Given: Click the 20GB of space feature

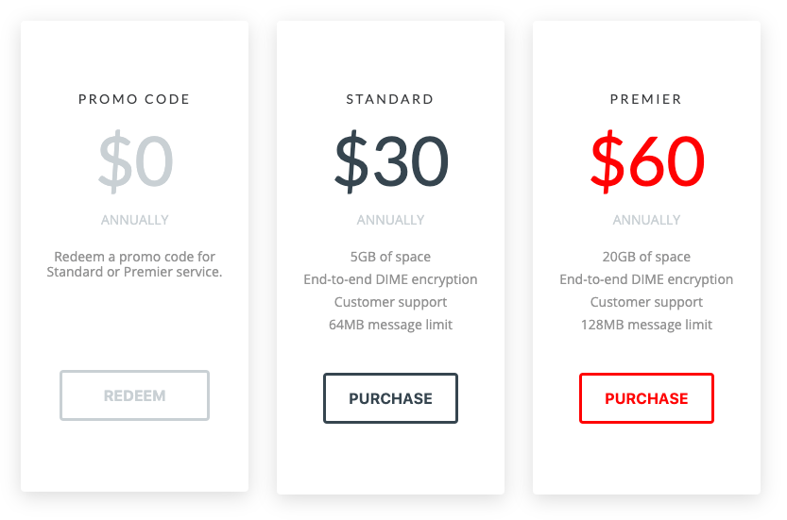Looking at the screenshot, I should [x=646, y=257].
